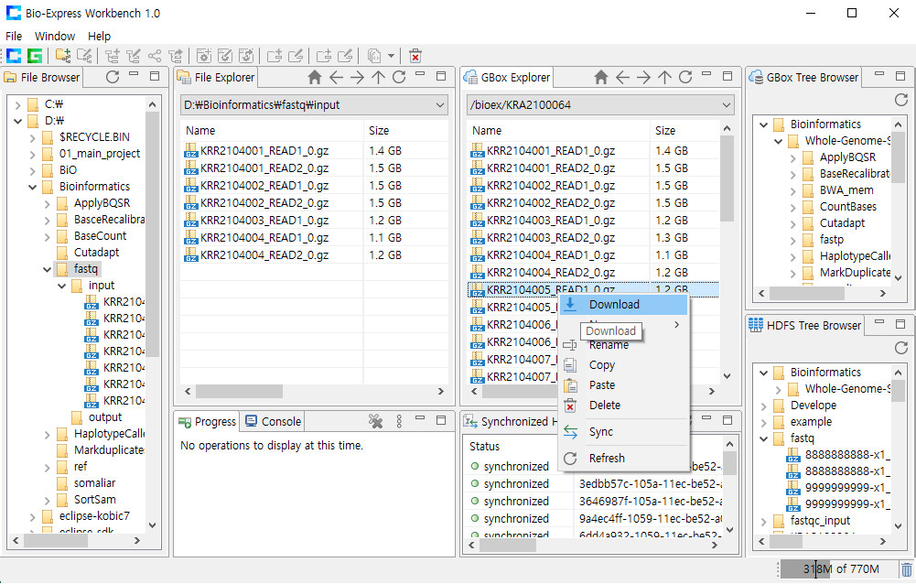Go up one level in GBox Explorer
This screenshot has width=916, height=584.
coord(664,77)
